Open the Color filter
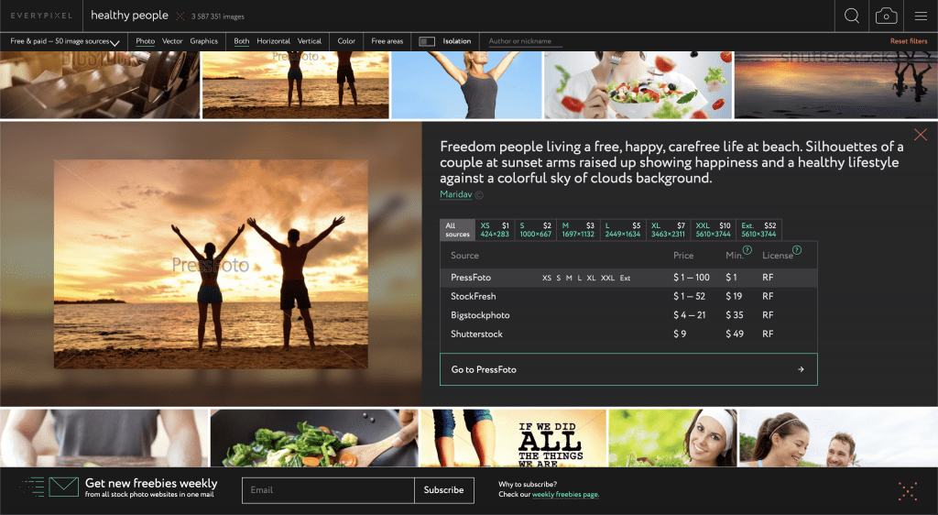This screenshot has height=515, width=938. 346,41
